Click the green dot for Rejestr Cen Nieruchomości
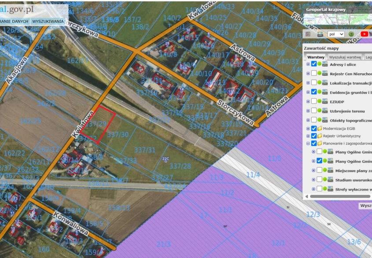Screen dimensions: 372x258 pos(320,73)
